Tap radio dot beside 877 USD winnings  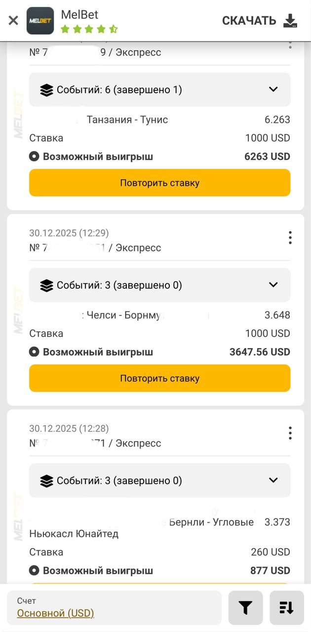click(34, 571)
